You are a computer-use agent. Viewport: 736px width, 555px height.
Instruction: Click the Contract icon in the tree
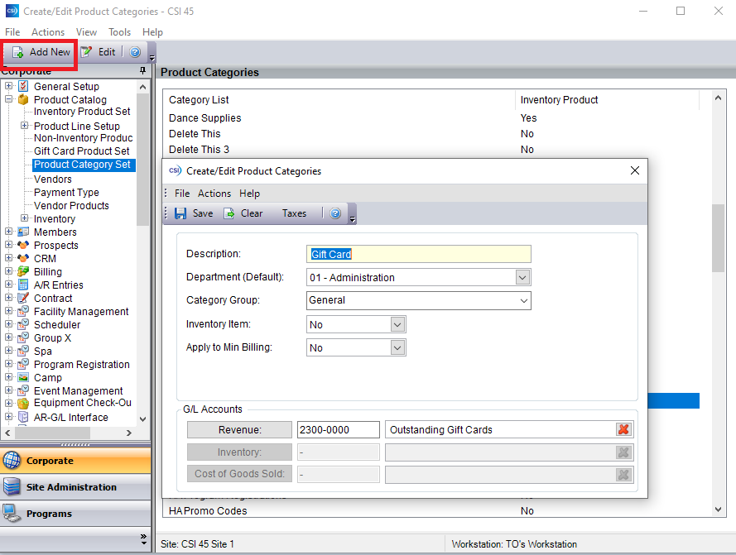23,298
